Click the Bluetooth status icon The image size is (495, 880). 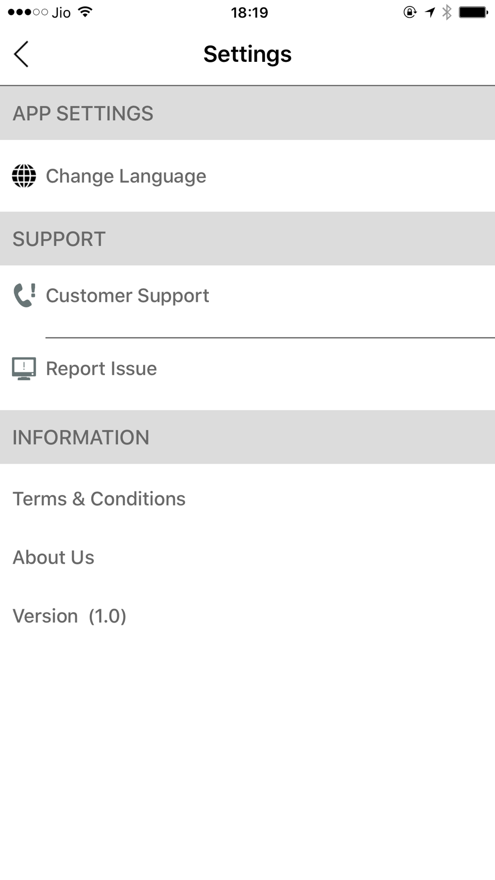[x=447, y=12]
